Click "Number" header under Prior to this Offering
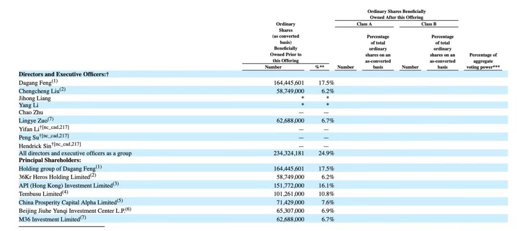 [273, 67]
